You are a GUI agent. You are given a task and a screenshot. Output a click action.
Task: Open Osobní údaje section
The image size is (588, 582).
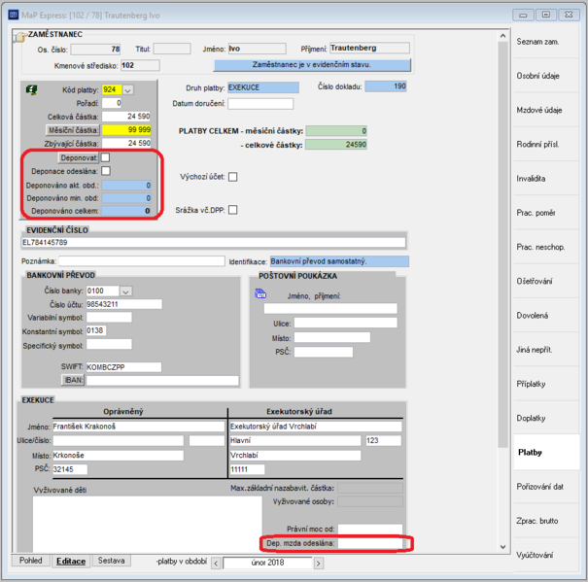tap(546, 76)
